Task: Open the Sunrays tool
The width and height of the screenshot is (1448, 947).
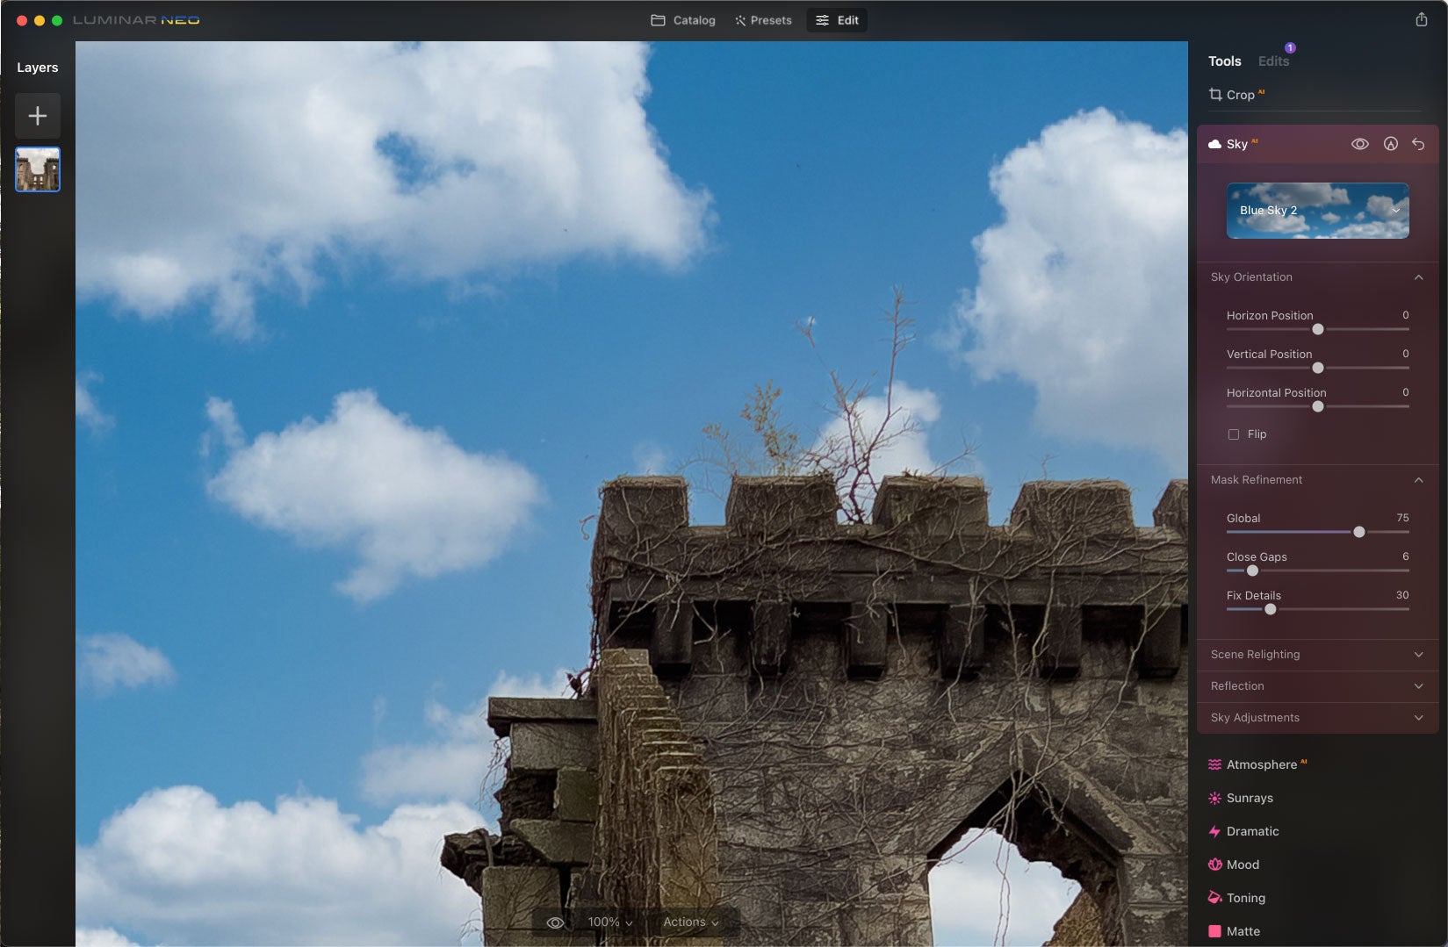Action: pyautogui.click(x=1250, y=798)
